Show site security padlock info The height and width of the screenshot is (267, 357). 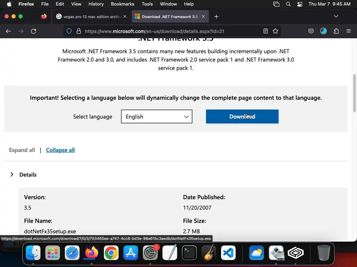(79, 31)
